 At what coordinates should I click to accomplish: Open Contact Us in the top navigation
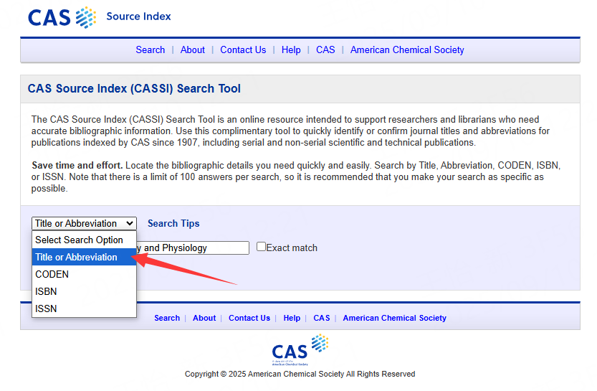[x=243, y=50]
